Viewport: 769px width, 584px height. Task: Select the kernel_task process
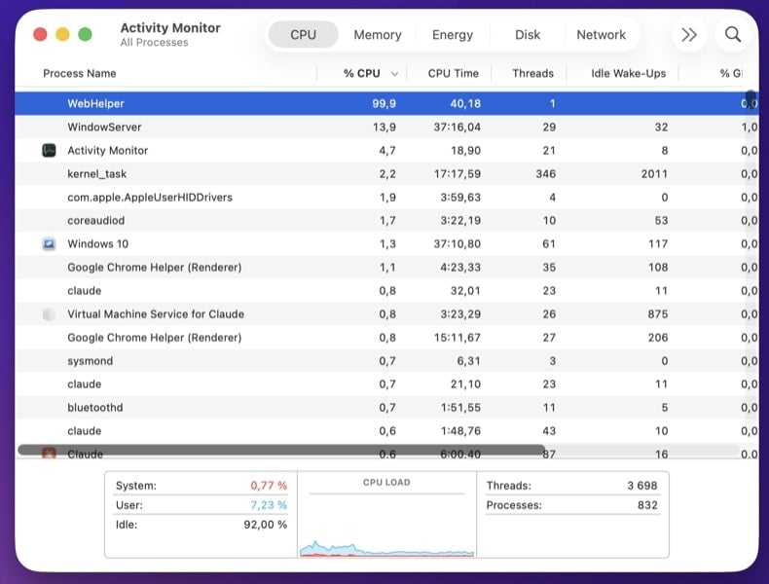pyautogui.click(x=96, y=174)
